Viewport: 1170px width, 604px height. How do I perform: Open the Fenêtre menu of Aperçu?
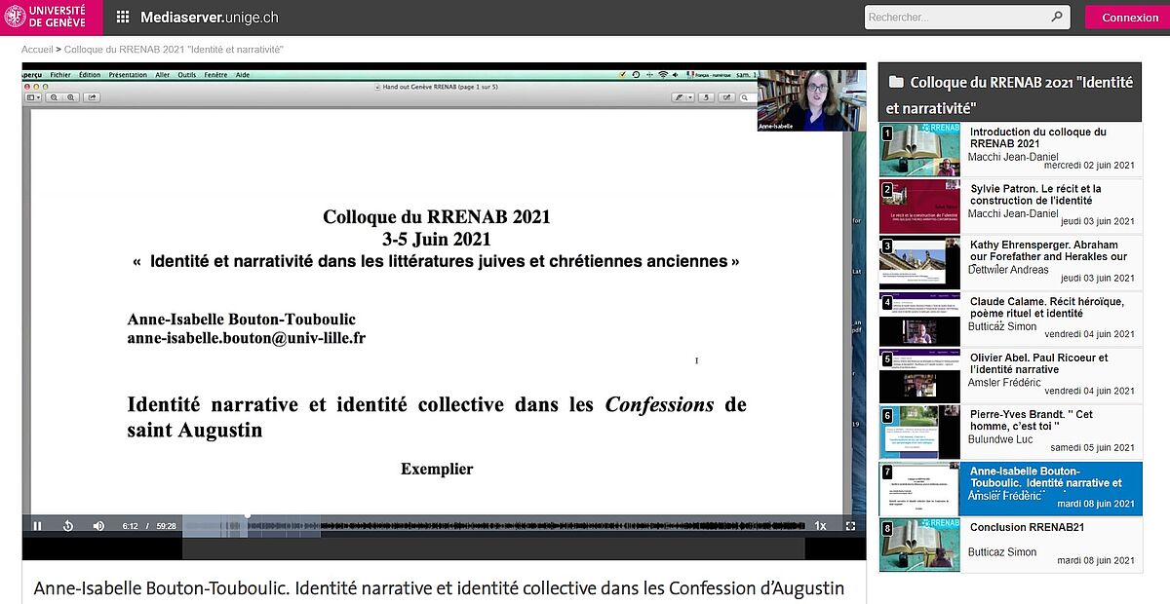(x=214, y=74)
